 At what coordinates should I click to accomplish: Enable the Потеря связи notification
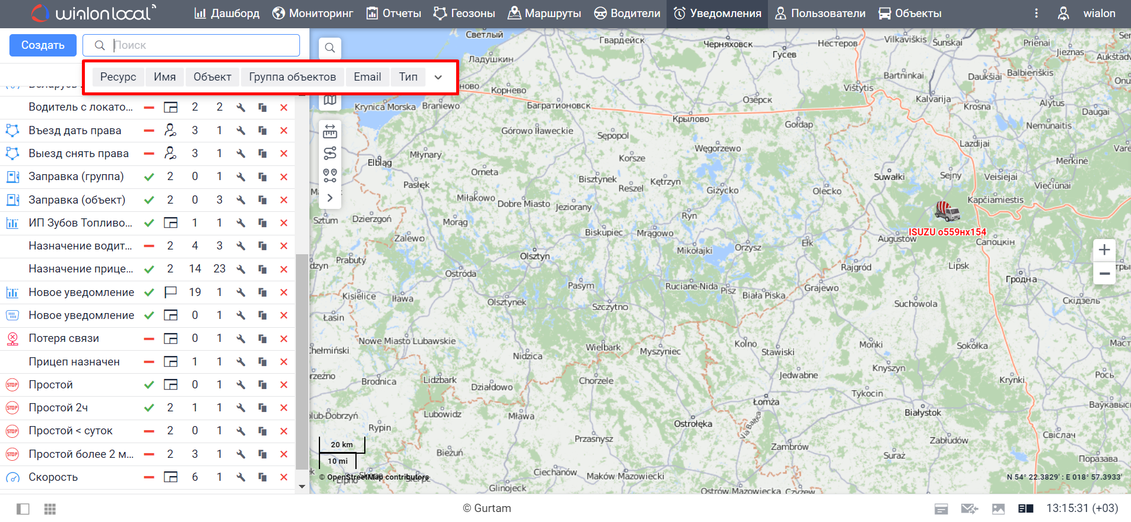tap(149, 338)
